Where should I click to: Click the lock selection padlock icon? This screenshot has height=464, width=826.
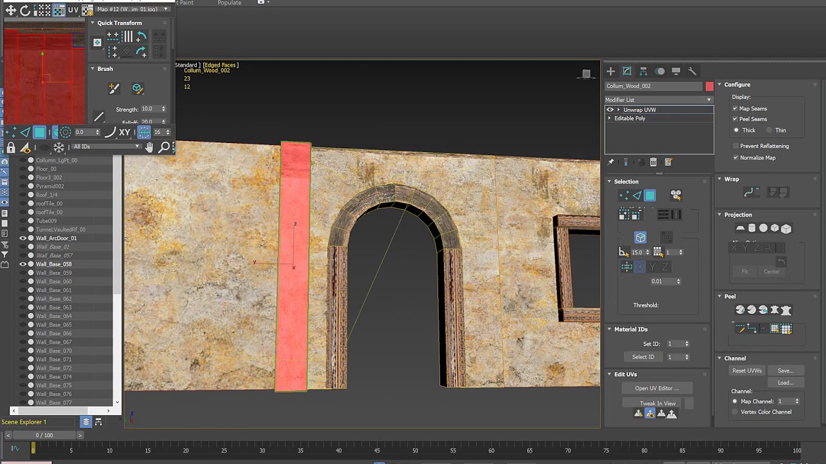[11, 148]
